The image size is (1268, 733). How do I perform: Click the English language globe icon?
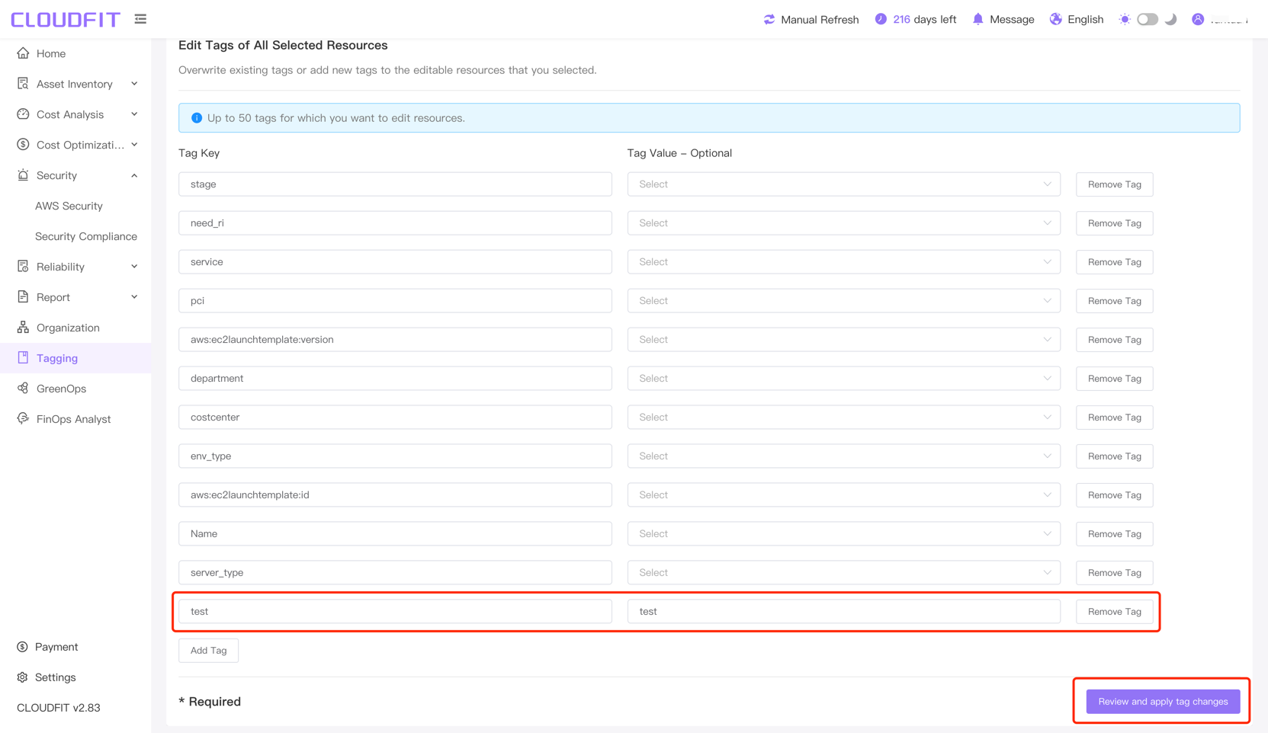point(1056,19)
